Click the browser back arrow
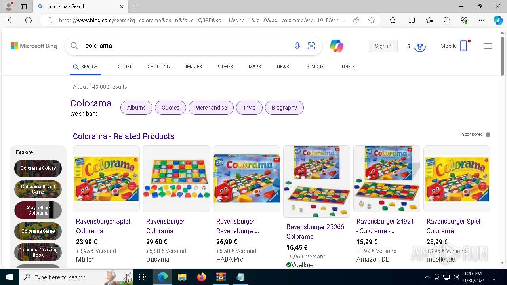 pos(11,20)
